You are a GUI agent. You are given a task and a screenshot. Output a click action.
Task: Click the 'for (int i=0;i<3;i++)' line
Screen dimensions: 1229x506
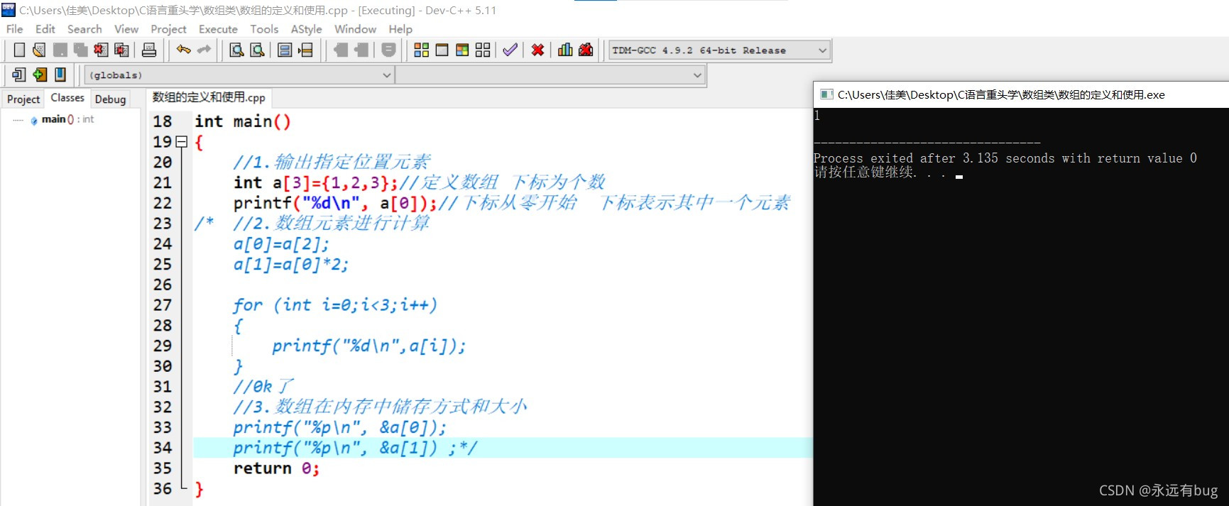[x=335, y=305]
